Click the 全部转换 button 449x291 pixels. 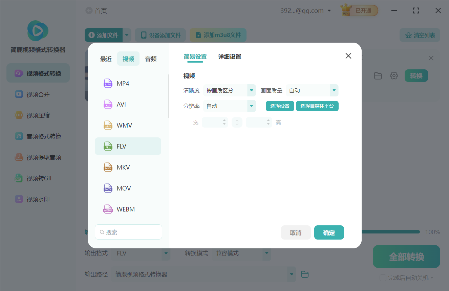[406, 256]
